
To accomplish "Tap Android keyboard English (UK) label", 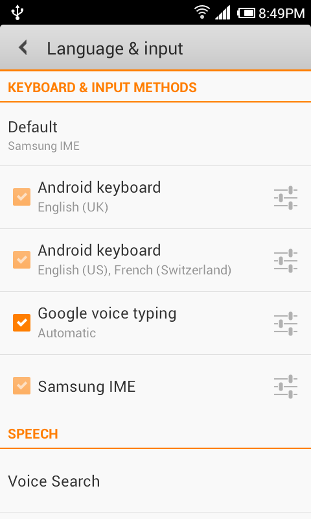I will (x=99, y=197).
